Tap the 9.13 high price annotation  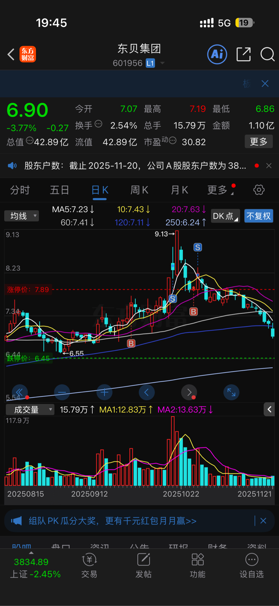pos(164,234)
